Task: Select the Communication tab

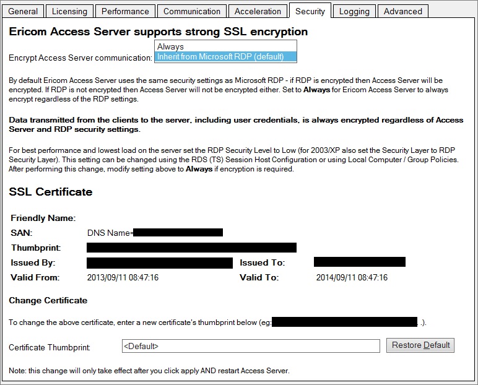Action: [191, 11]
